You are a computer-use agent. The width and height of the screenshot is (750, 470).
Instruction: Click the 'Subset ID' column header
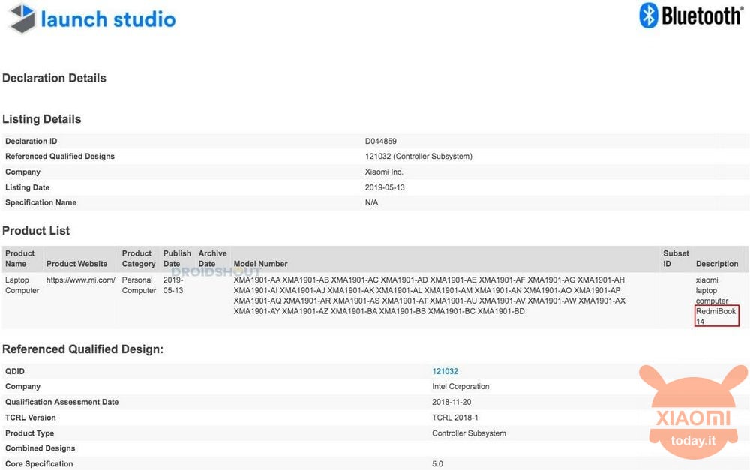[x=676, y=259]
